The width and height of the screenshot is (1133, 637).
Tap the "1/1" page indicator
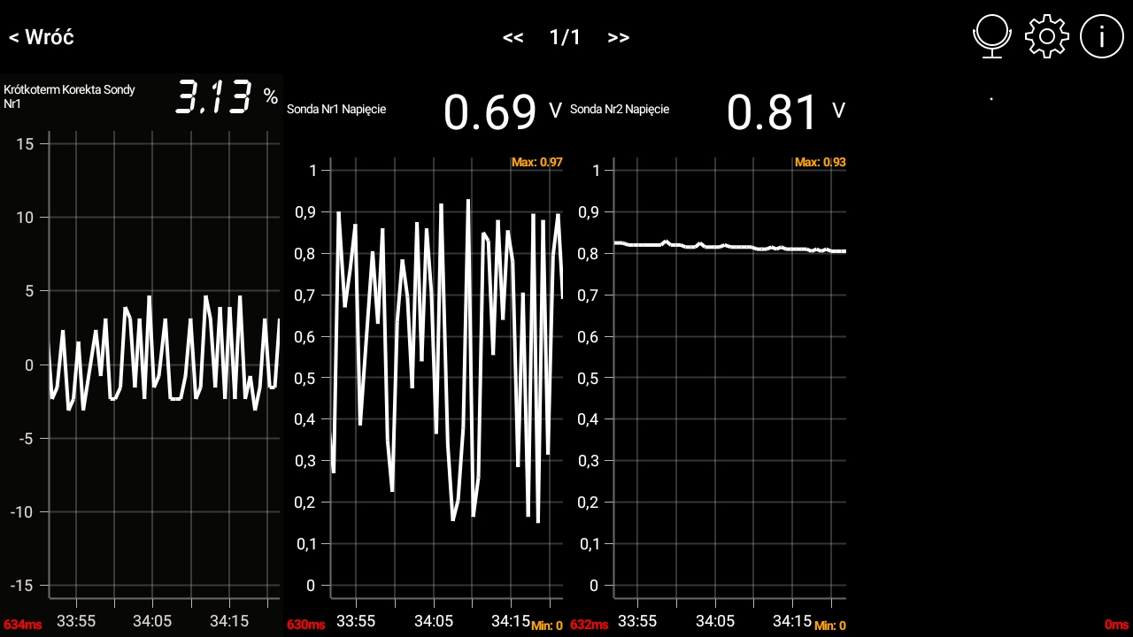coord(565,37)
